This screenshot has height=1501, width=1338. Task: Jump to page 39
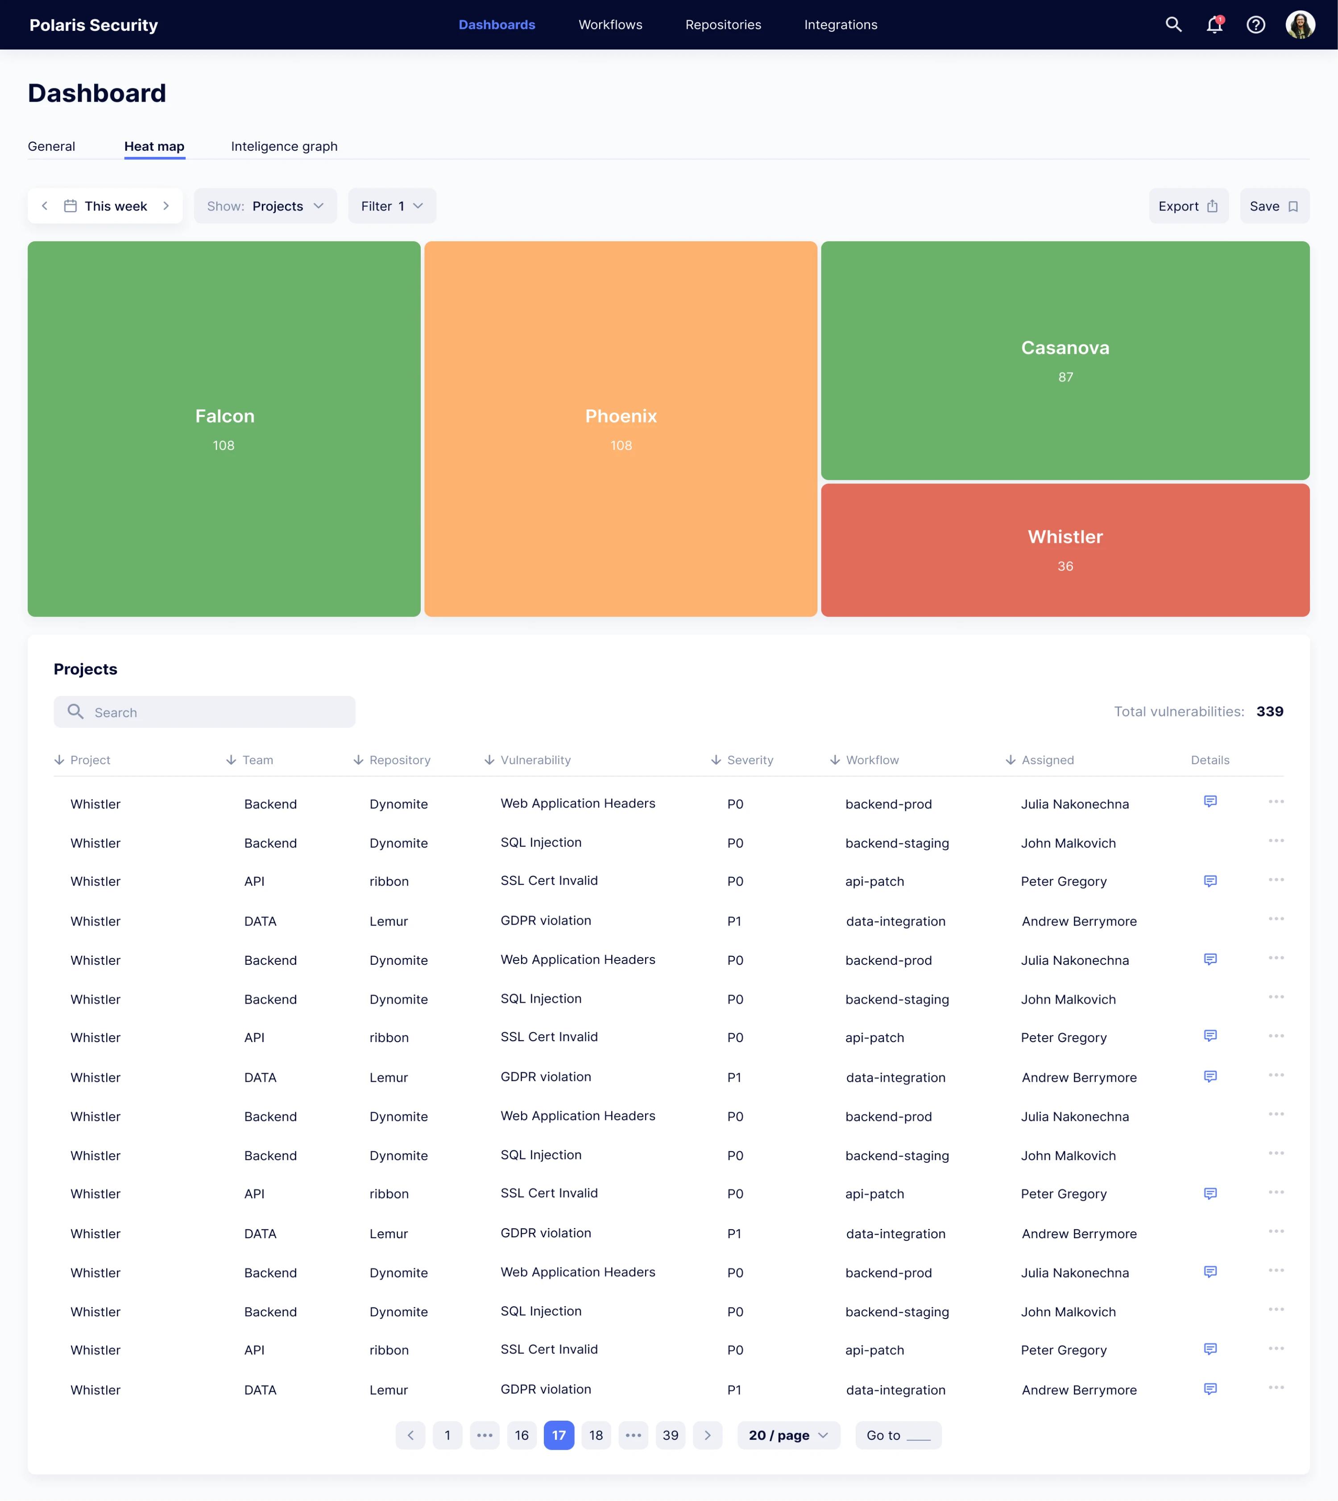point(670,1435)
